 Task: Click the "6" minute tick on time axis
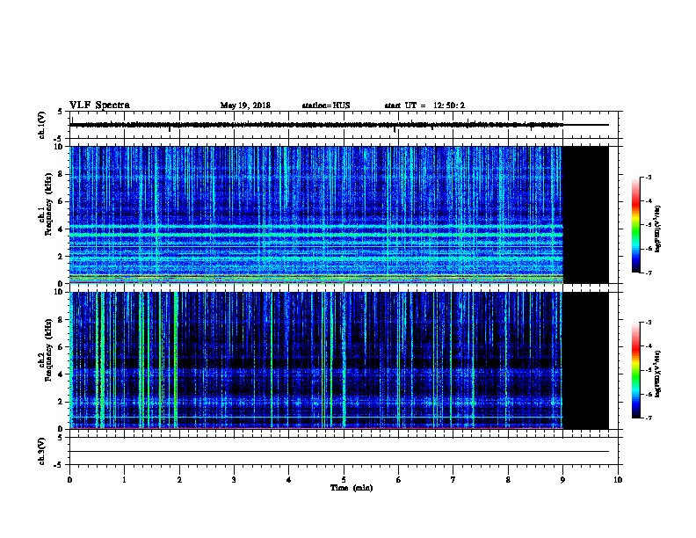(399, 479)
